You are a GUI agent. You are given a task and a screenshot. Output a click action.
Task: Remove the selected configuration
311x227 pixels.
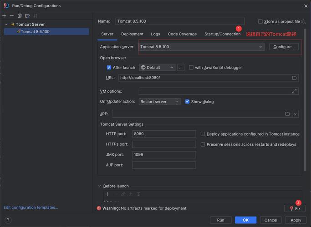pyautogui.click(x=12, y=15)
